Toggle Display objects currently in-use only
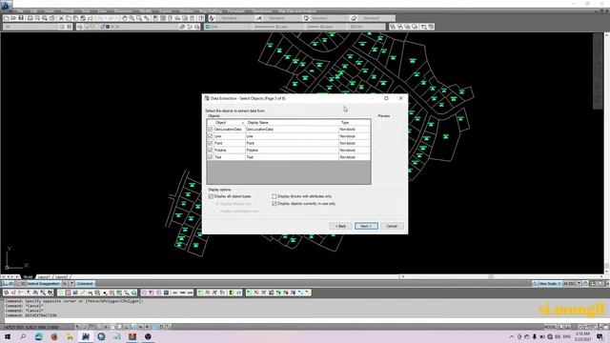 (x=274, y=203)
